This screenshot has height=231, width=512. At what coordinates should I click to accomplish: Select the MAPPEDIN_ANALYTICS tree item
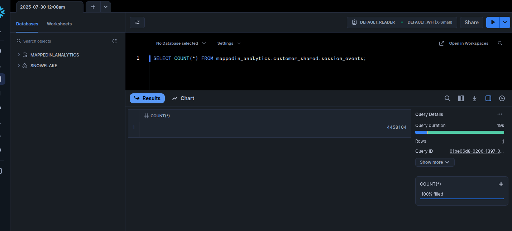coord(54,55)
